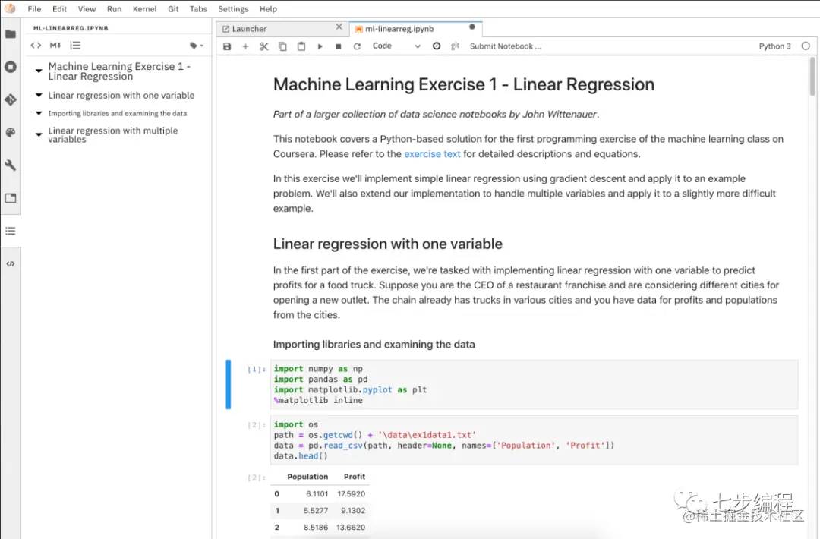Viewport: 820px width, 539px height.
Task: Toggle numbered headings in contents panel
Action: point(75,46)
